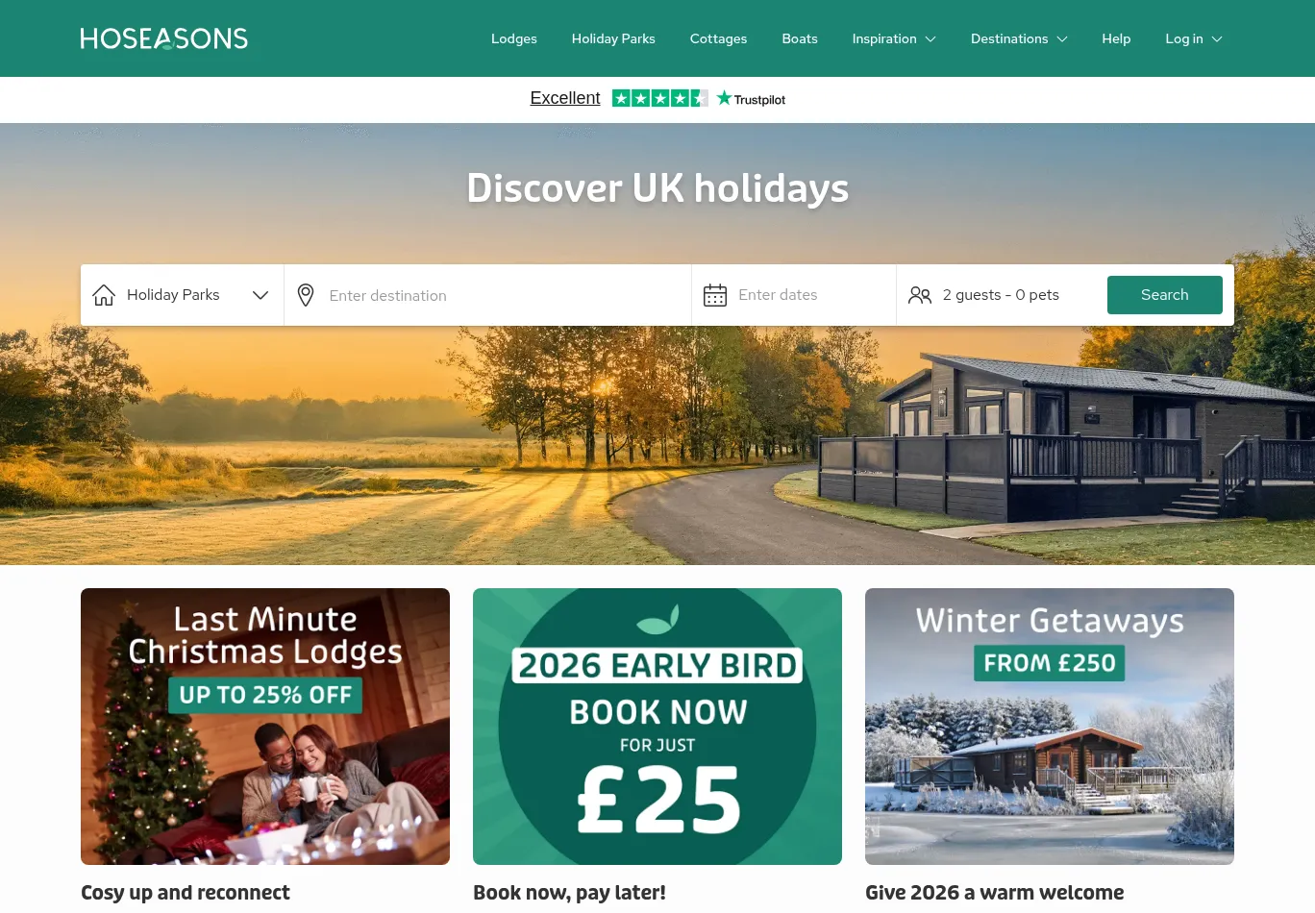Click the calendar icon

(x=715, y=295)
